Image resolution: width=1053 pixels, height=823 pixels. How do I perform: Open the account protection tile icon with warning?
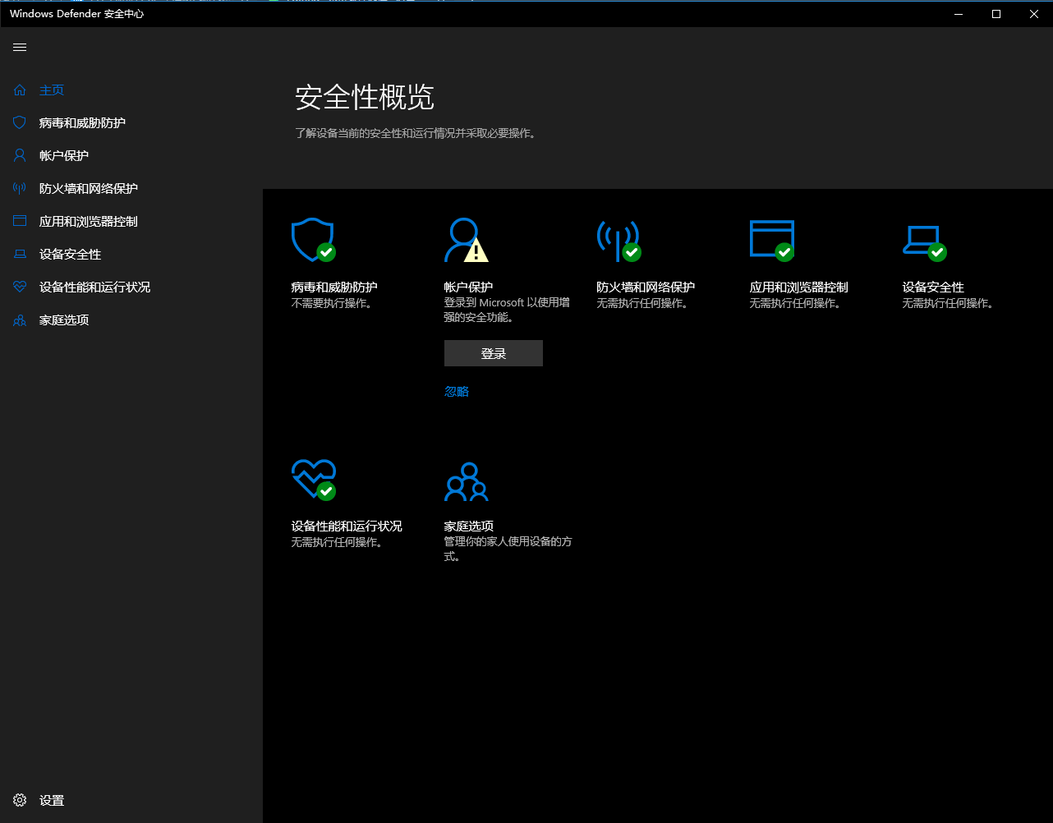click(x=466, y=240)
